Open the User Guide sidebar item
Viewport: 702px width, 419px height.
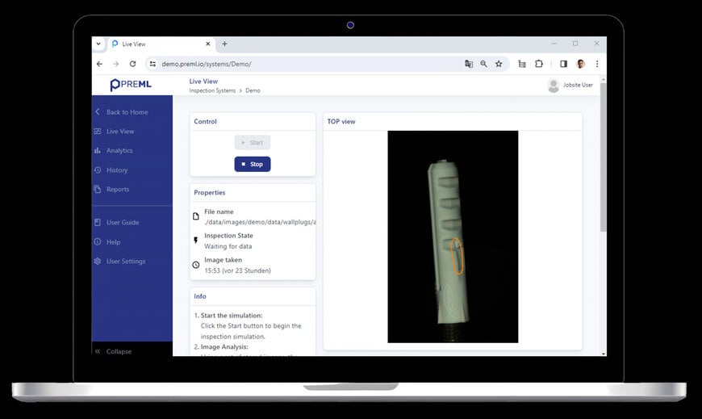(123, 223)
